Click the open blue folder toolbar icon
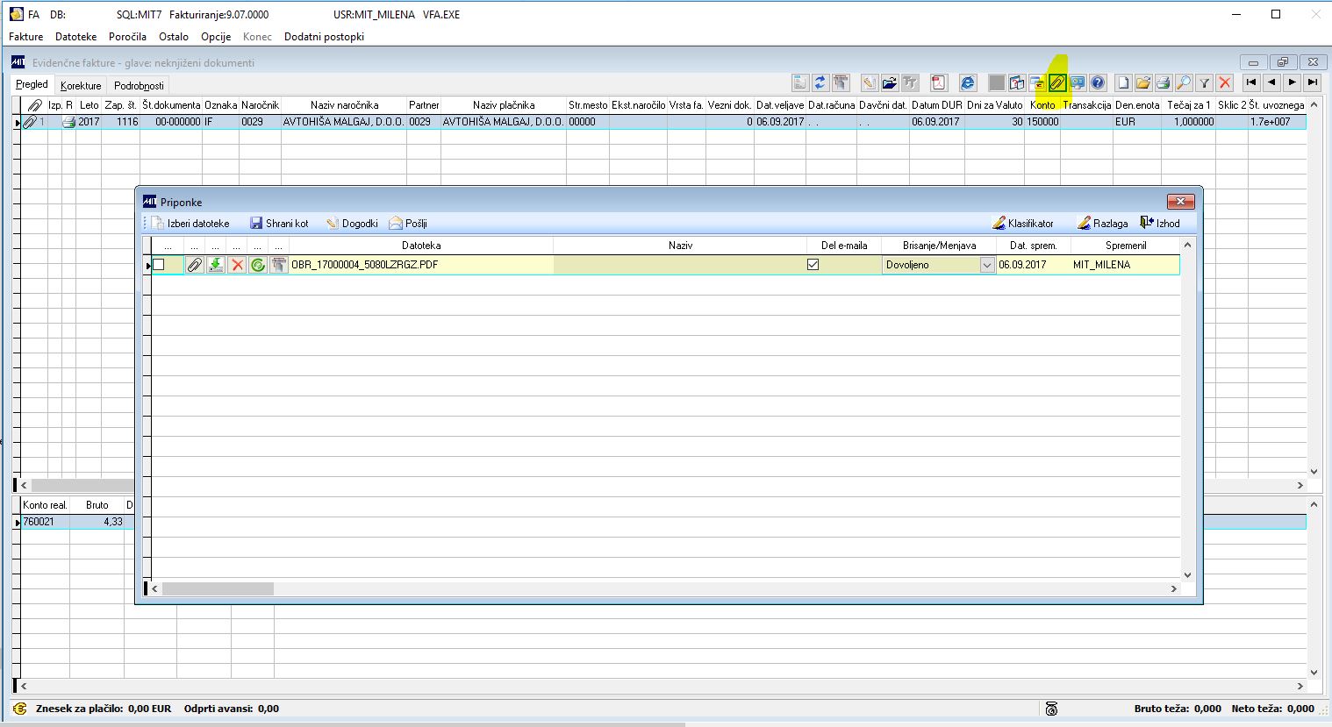1332x727 pixels. tap(890, 83)
